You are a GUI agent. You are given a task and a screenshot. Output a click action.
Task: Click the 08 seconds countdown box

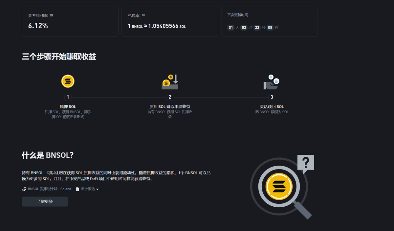pos(270,28)
